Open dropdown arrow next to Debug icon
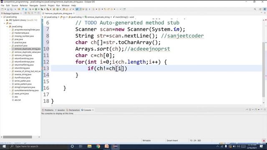267x150 pixels. (x=33, y=9)
